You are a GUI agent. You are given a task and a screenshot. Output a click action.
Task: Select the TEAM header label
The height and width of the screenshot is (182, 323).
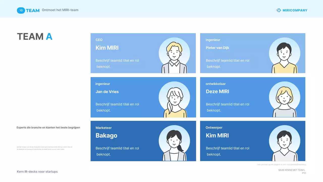[x=33, y=11]
